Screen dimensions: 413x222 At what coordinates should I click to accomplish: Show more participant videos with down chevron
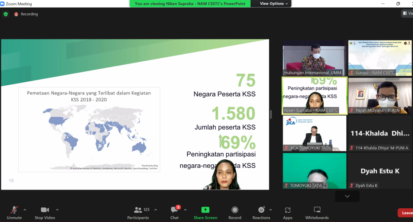(347, 196)
